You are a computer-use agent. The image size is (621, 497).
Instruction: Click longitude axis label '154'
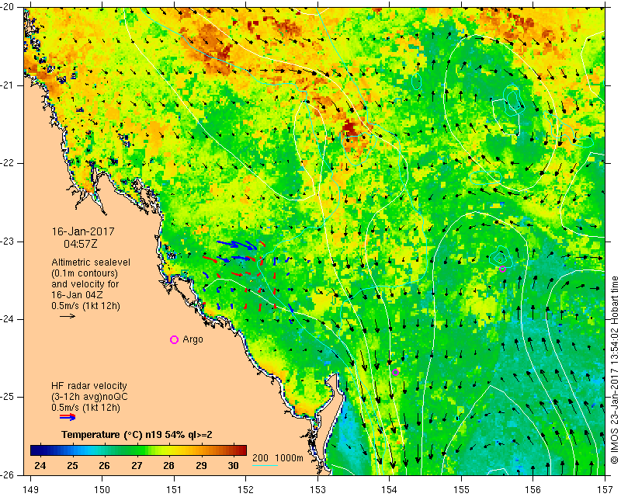390,490
